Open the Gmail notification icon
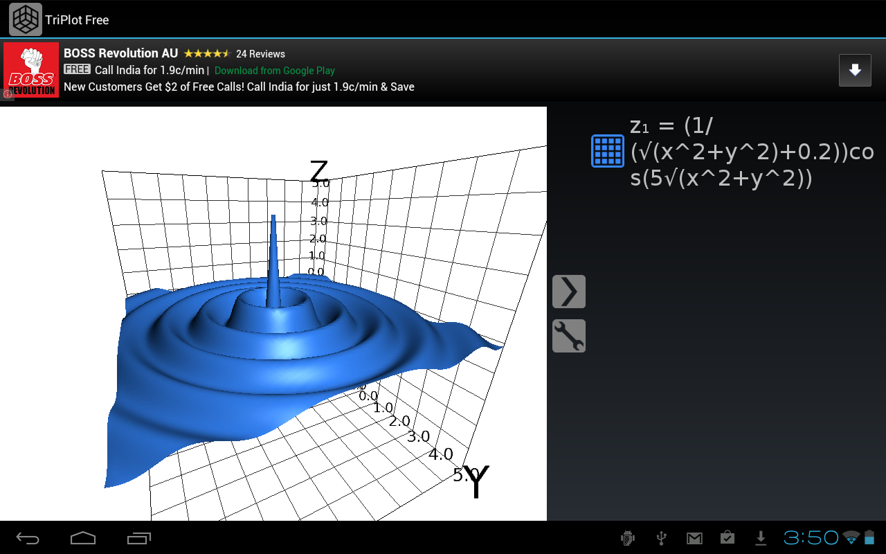 [x=694, y=537]
